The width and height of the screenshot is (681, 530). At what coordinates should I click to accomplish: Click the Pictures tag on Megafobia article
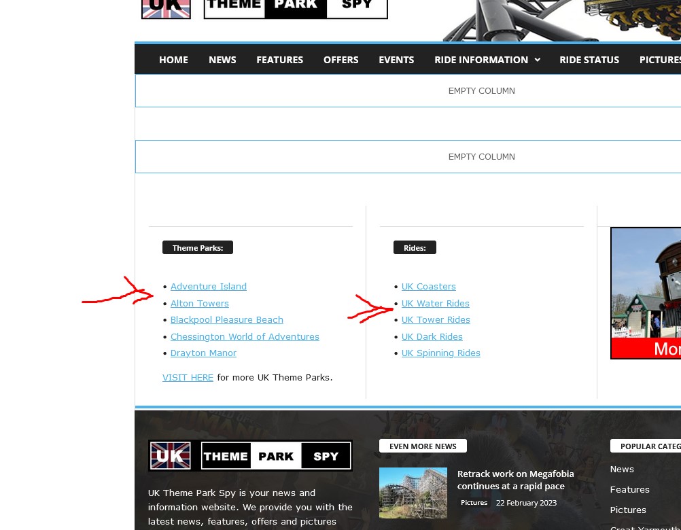point(474,503)
